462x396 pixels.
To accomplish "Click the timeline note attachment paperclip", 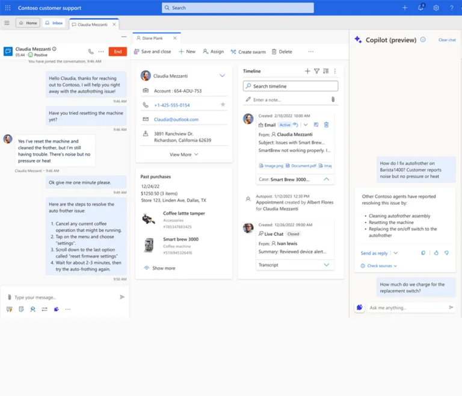I will (333, 99).
